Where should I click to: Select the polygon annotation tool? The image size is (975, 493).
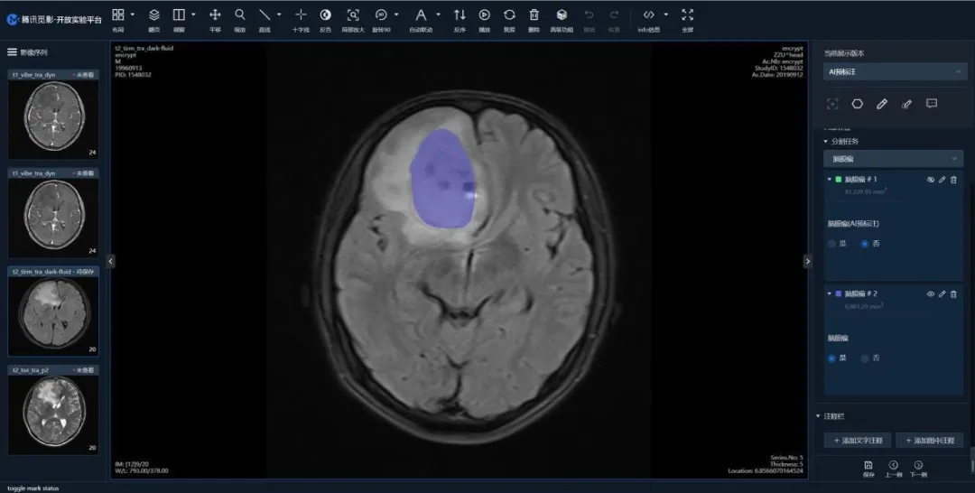tap(858, 104)
